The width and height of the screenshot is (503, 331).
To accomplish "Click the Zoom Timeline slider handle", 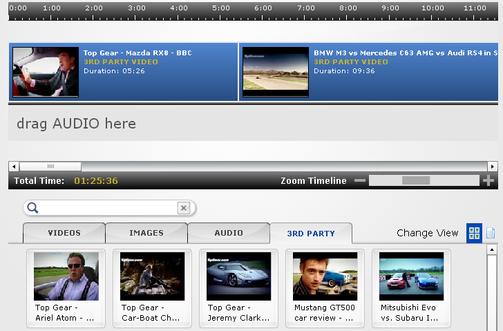I will 416,180.
